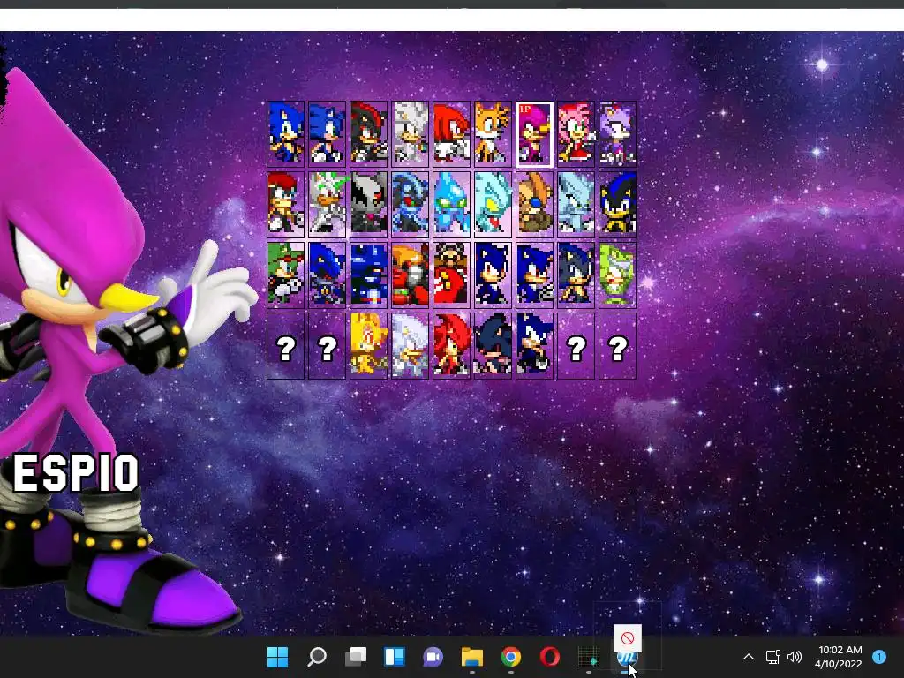Pick Knuckles portrait in the top row
This screenshot has height=678, width=904.
click(451, 134)
